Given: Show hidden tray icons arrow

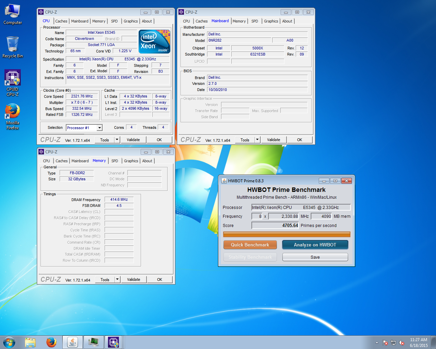Looking at the screenshot, I should coord(377,343).
